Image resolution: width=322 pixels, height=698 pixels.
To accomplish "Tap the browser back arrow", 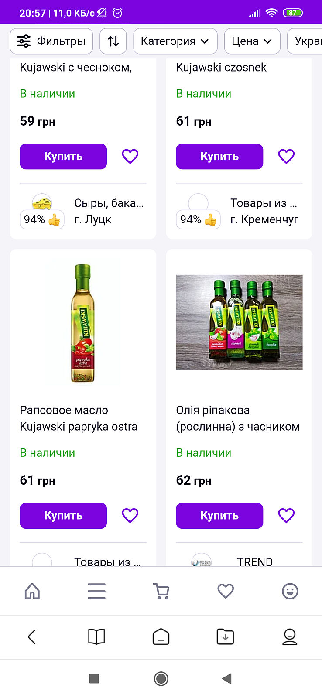I will [32, 637].
